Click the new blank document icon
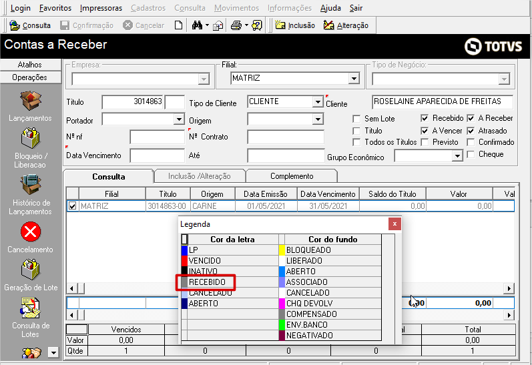The width and height of the screenshot is (532, 365). point(178,25)
